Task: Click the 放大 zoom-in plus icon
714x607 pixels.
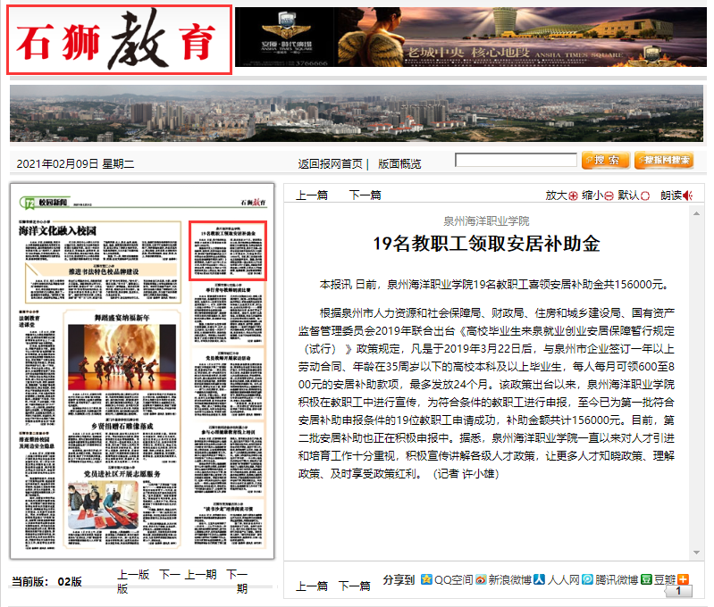Action: tap(574, 195)
